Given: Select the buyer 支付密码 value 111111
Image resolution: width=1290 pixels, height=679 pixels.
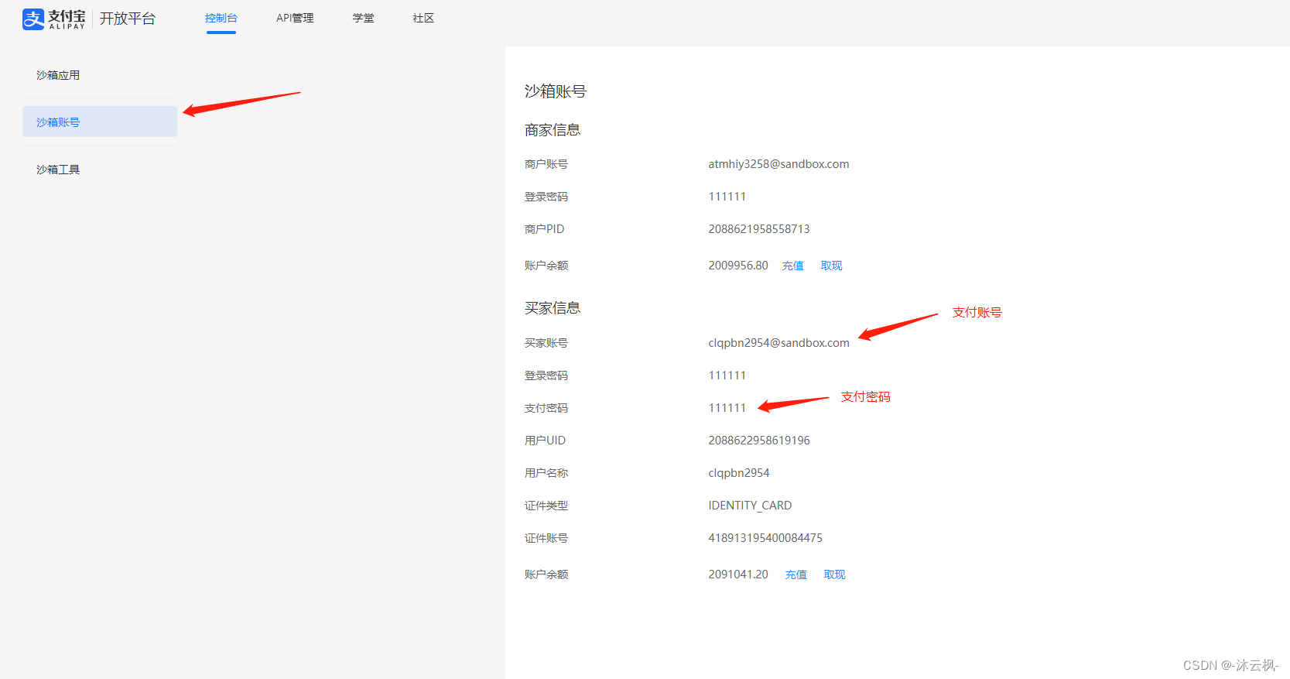Looking at the screenshot, I should click(727, 408).
